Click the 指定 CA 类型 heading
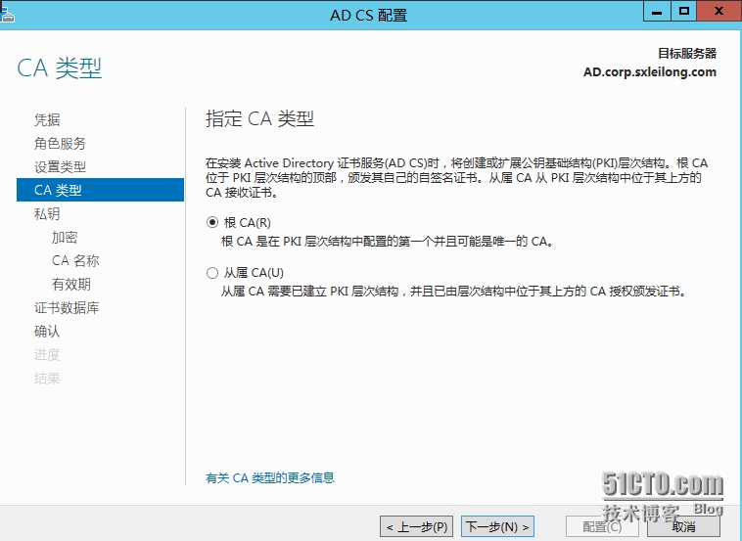The height and width of the screenshot is (541, 742). (259, 118)
